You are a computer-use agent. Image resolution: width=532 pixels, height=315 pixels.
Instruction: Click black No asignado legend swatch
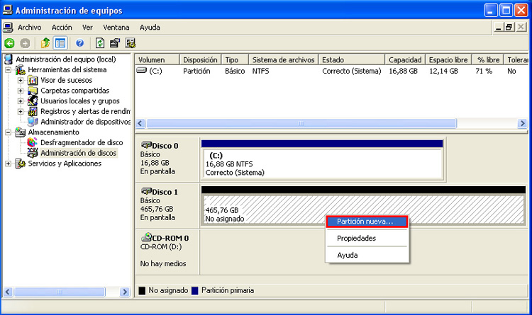pyautogui.click(x=142, y=291)
